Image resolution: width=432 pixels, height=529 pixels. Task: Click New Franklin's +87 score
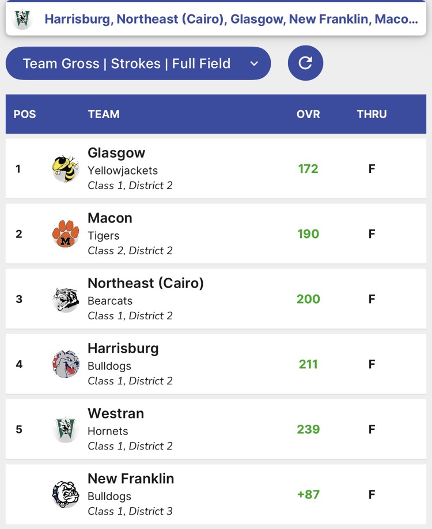(308, 494)
